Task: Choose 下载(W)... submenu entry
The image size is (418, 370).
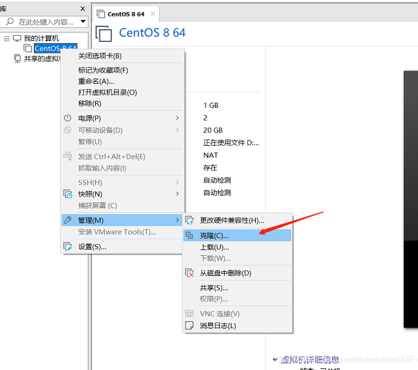Action: [x=238, y=258]
